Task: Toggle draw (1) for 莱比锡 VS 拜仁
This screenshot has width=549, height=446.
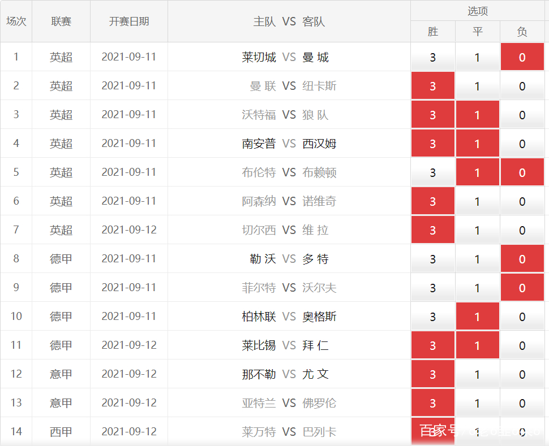Action: pyautogui.click(x=477, y=345)
